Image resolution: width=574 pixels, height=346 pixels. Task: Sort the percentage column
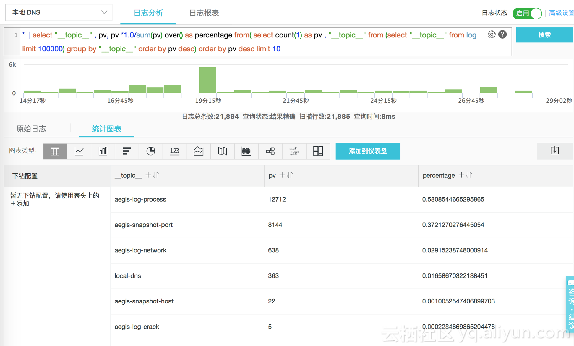tap(469, 175)
